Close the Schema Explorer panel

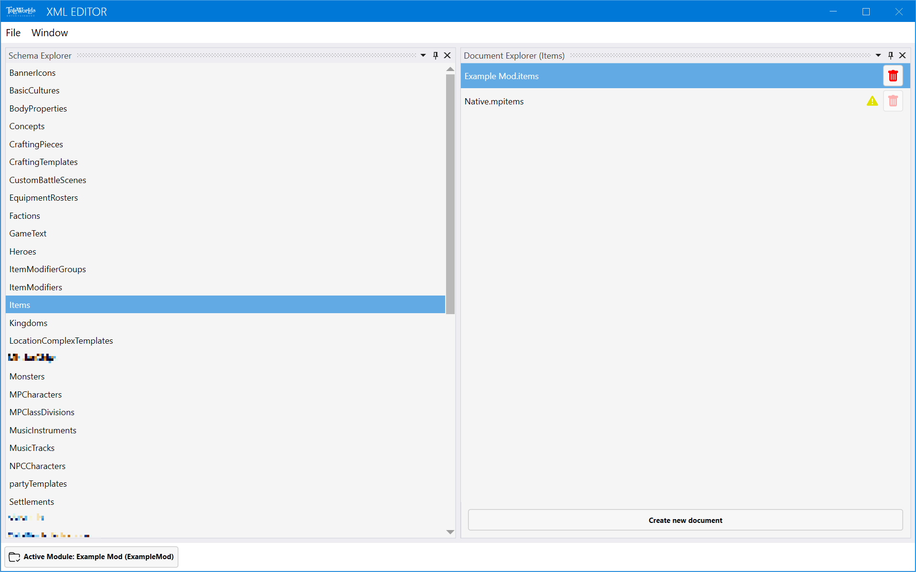pos(448,55)
